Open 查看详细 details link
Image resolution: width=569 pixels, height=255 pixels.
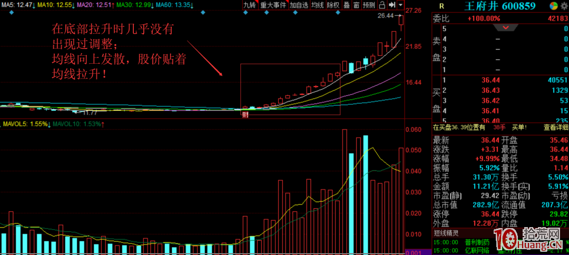(555, 127)
